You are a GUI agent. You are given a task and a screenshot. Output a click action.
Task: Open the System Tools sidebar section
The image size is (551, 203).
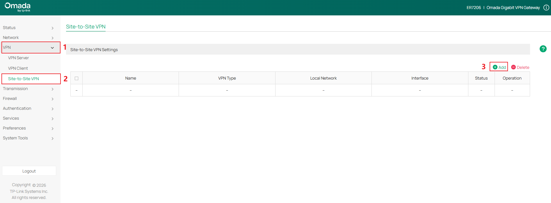tap(15, 138)
